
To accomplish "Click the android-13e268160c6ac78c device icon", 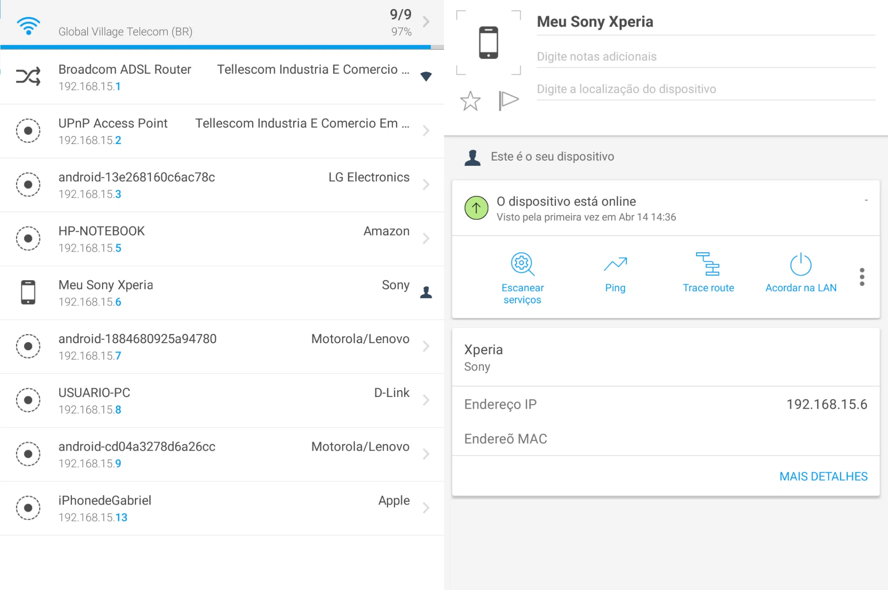I will (x=28, y=184).
